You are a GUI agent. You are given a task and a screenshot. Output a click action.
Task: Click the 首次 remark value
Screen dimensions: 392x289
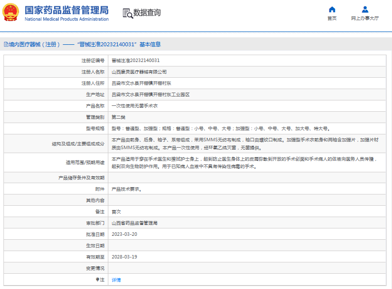[x=116, y=212]
